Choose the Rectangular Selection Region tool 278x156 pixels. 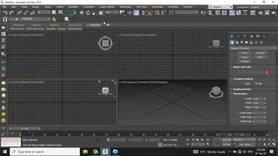tap(67, 13)
